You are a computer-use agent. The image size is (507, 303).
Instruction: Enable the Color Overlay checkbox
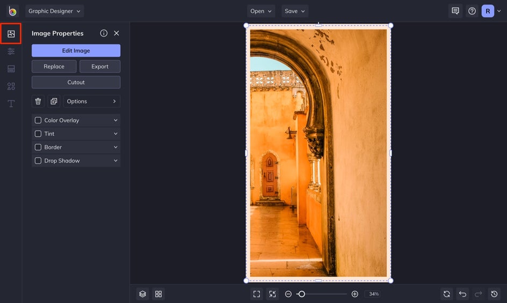coord(38,120)
